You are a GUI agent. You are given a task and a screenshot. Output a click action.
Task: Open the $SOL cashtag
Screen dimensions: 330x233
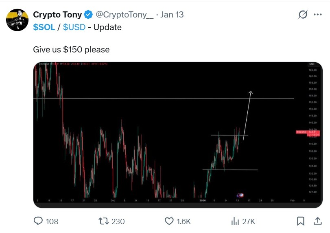[x=44, y=27]
